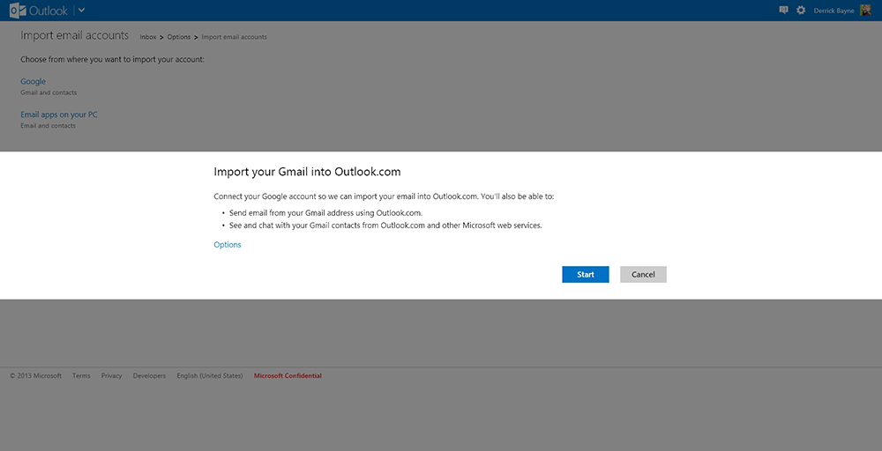Open the settings gear icon
This screenshot has width=882, height=451.
click(x=801, y=11)
